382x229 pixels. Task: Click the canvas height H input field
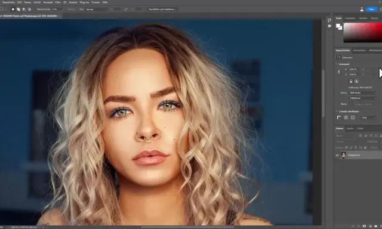pos(353,75)
